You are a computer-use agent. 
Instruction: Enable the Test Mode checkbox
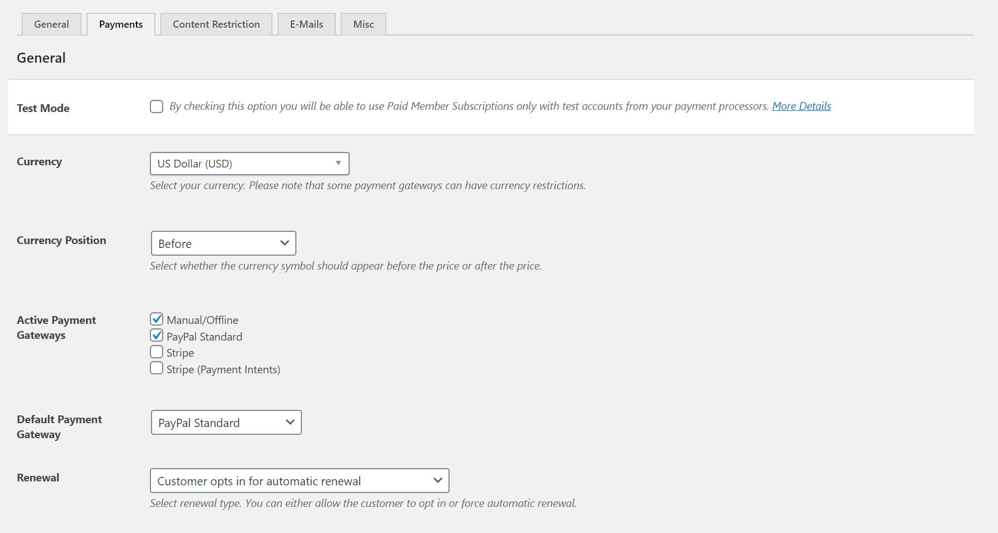pyautogui.click(x=157, y=106)
